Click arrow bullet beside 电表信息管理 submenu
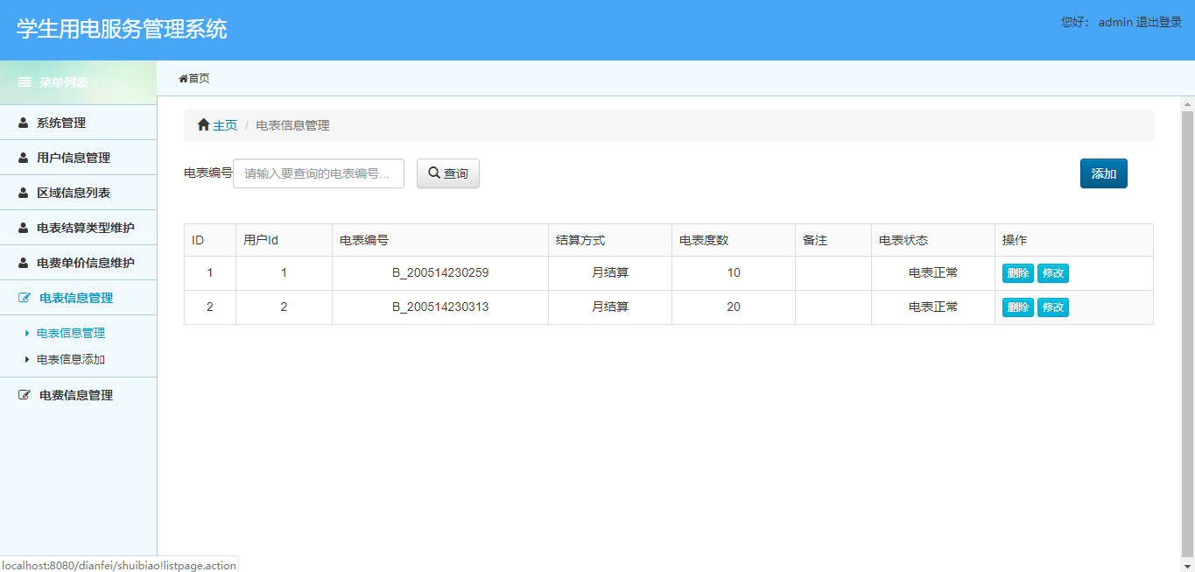Screen dimensions: 1195x572 (x=27, y=333)
